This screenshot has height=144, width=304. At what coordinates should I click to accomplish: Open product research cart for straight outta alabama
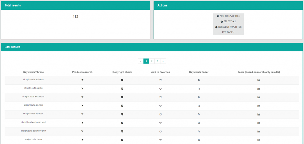click(x=82, y=80)
